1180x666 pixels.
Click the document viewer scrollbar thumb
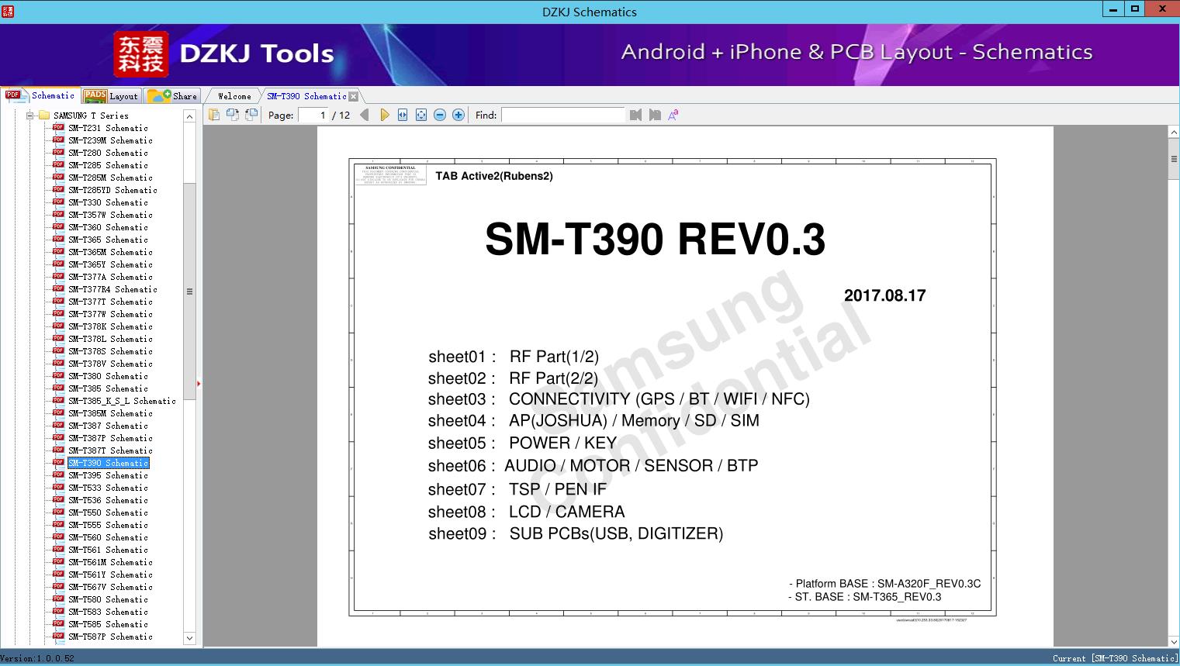coord(1174,160)
